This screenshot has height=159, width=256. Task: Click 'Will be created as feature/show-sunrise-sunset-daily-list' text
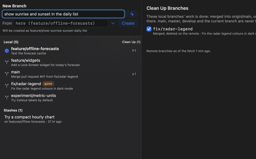tap(45, 31)
